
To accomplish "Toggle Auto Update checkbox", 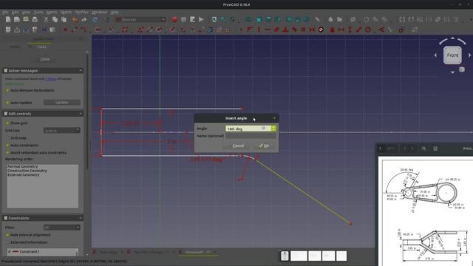I will pyautogui.click(x=7, y=103).
